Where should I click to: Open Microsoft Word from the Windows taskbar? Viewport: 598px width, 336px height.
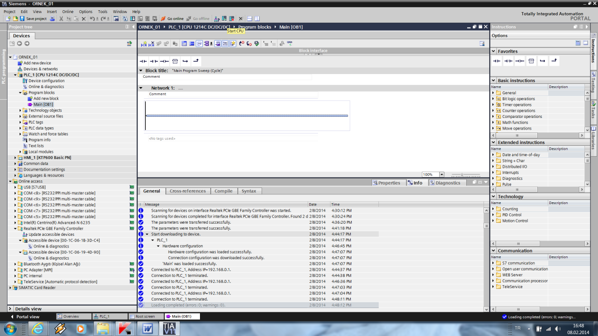(147, 329)
